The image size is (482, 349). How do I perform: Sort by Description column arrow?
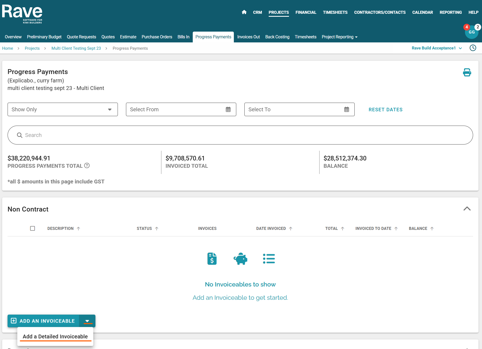[x=78, y=229]
